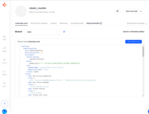Click 'Flutter unit tests' script name

(40, 95)
